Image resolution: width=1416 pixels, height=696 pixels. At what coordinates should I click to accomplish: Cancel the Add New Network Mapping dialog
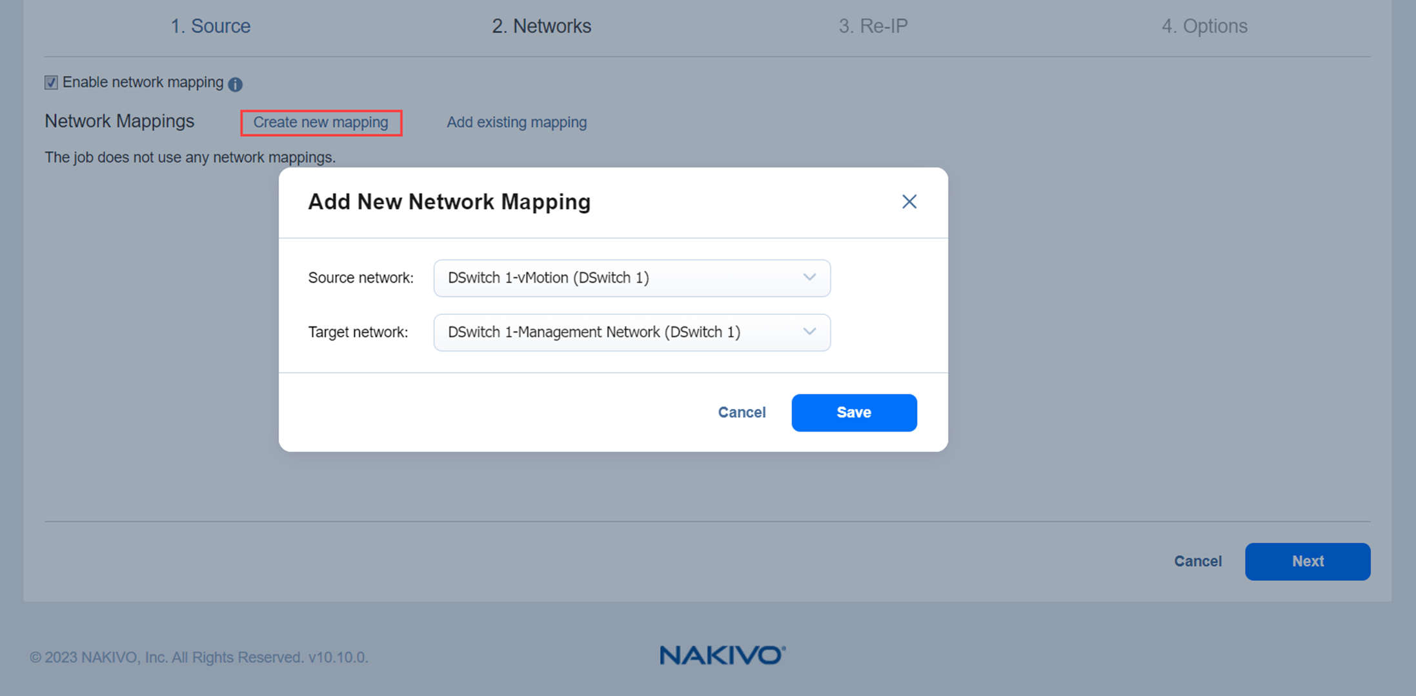742,412
